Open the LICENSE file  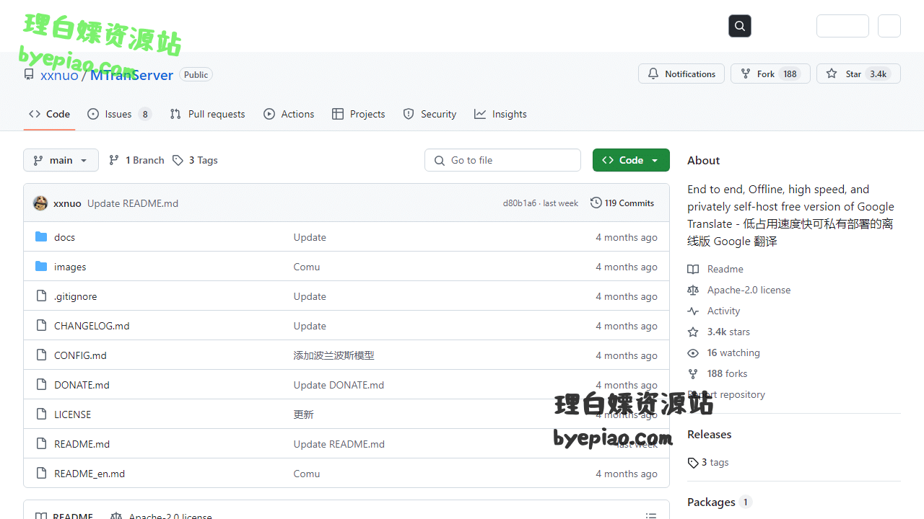pos(72,414)
